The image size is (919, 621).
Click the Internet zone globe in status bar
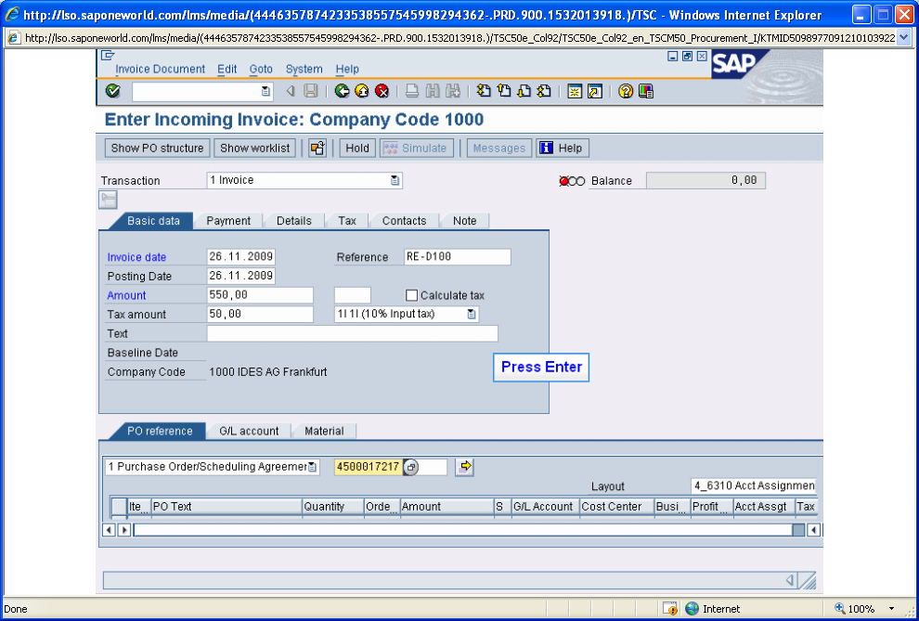coord(692,609)
